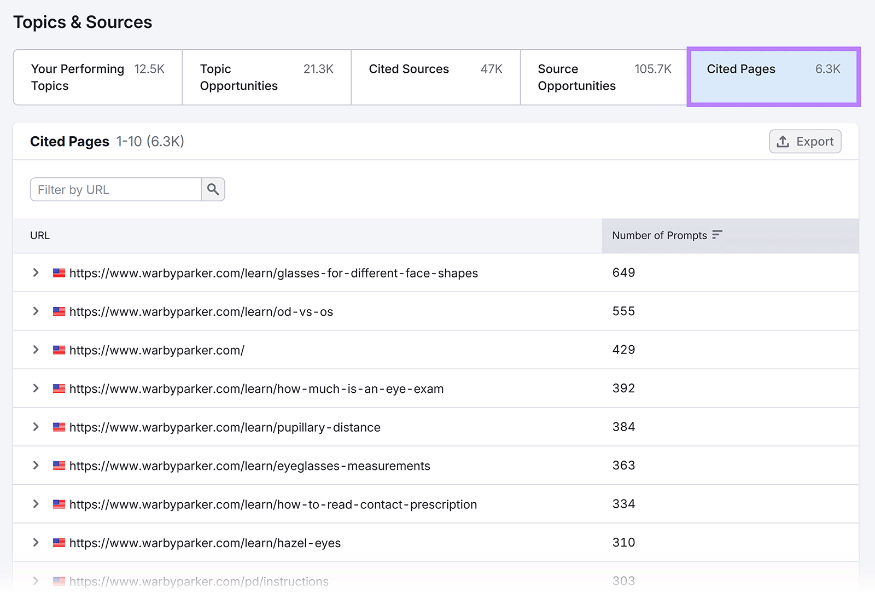Expand the pupillary-distance row

click(x=36, y=427)
